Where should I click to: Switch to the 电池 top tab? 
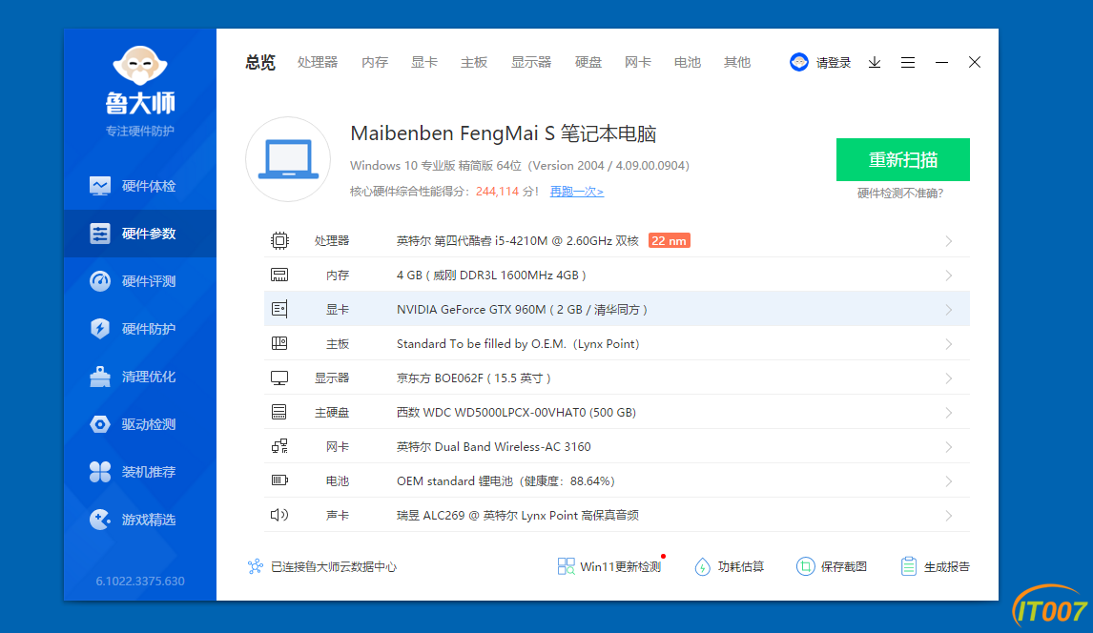pos(688,63)
